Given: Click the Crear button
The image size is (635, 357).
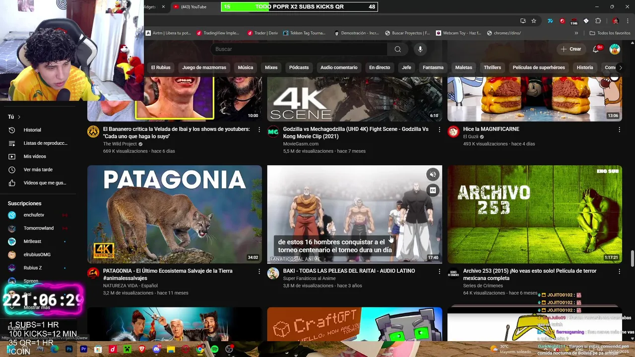Looking at the screenshot, I should (571, 49).
